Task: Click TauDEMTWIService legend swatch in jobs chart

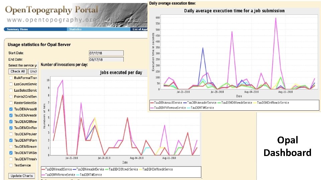Action: 78,175
